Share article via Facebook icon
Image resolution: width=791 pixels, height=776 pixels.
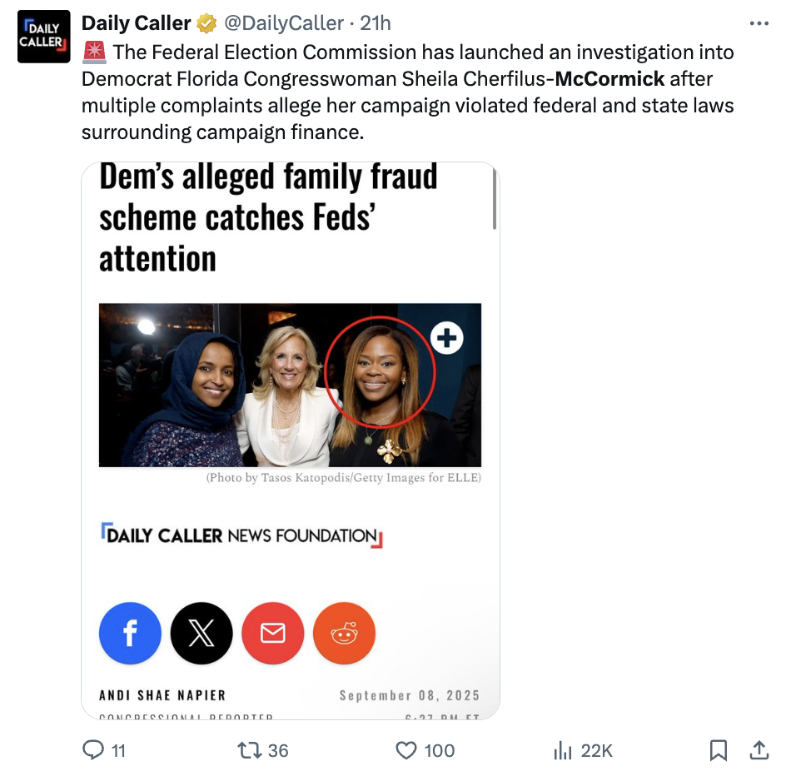[x=130, y=634]
